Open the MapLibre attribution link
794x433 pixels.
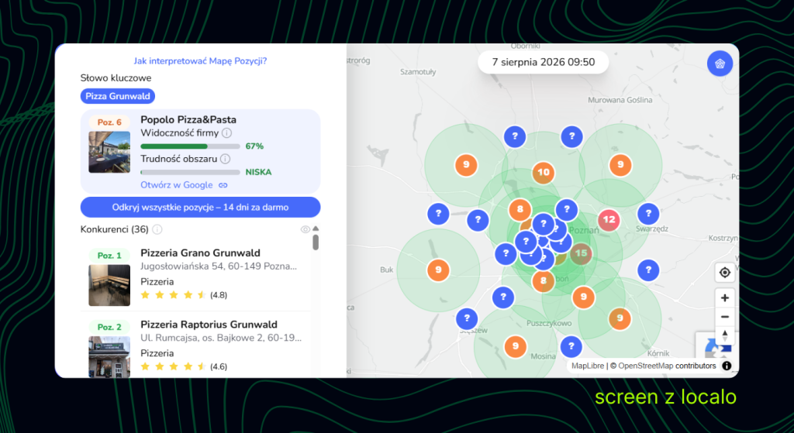tap(588, 366)
